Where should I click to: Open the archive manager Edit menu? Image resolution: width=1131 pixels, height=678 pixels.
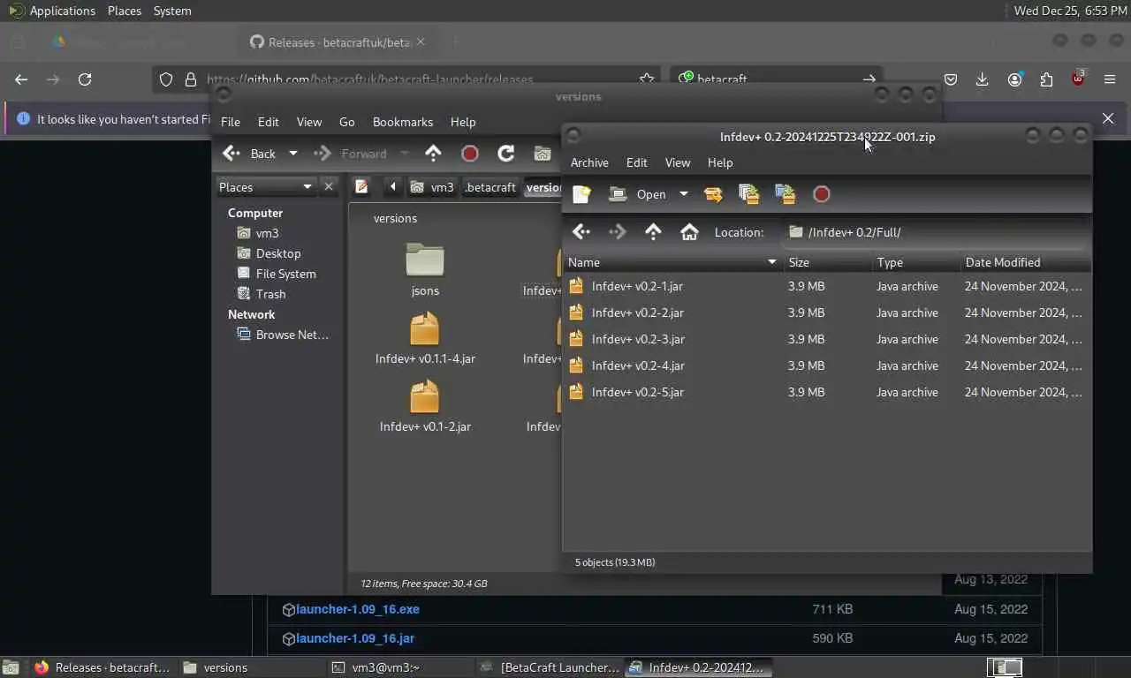click(636, 162)
